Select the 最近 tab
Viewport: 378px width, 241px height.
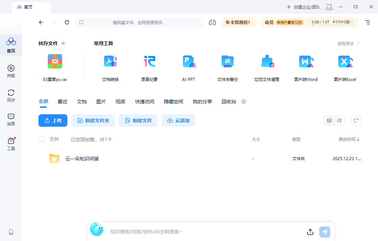tap(63, 102)
